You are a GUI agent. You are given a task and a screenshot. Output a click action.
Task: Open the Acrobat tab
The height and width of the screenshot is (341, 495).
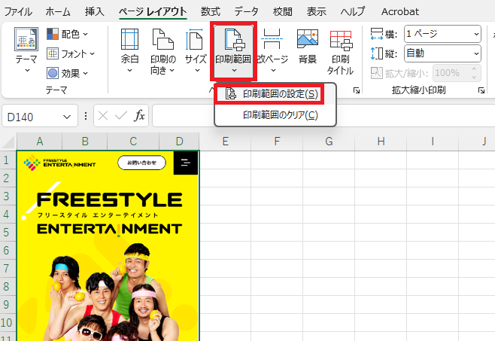pyautogui.click(x=400, y=12)
